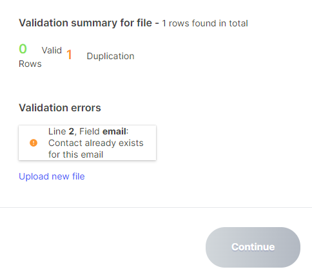Click the word total in summary heading
Image resolution: width=312 pixels, height=276 pixels.
239,23
